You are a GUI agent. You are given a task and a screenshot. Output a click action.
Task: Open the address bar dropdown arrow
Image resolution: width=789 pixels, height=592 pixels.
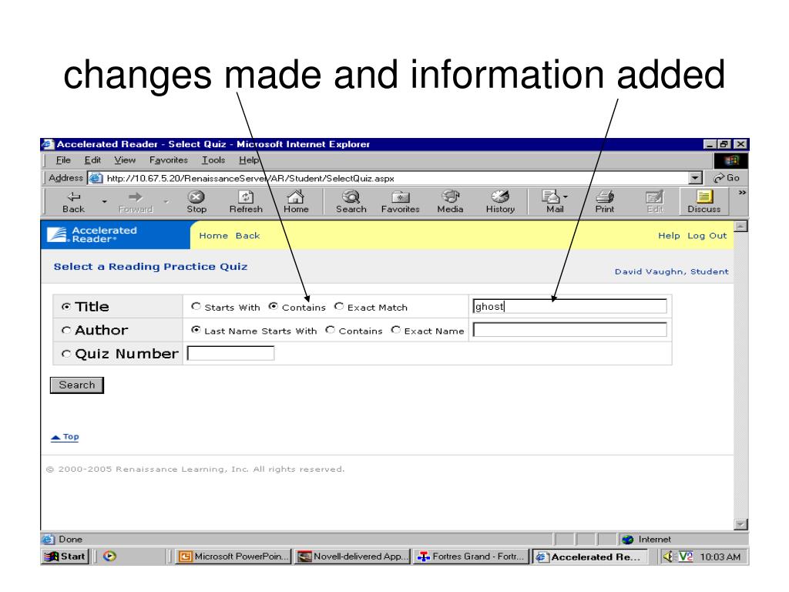[696, 178]
